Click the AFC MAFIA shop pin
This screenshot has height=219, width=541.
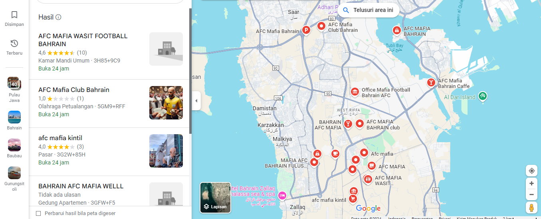pyautogui.click(x=372, y=166)
